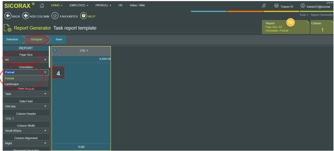Open the user profile icon
Image resolution: width=334 pixels, height=151 pixels.
click(x=302, y=6)
